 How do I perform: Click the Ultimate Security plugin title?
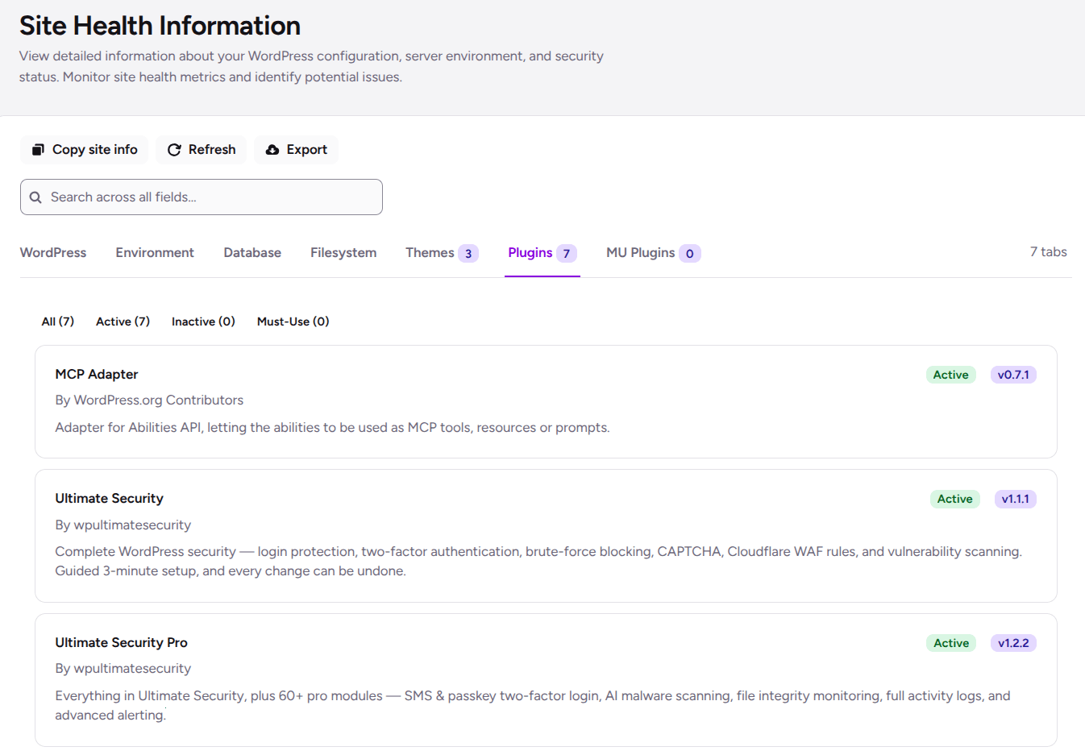[110, 499]
